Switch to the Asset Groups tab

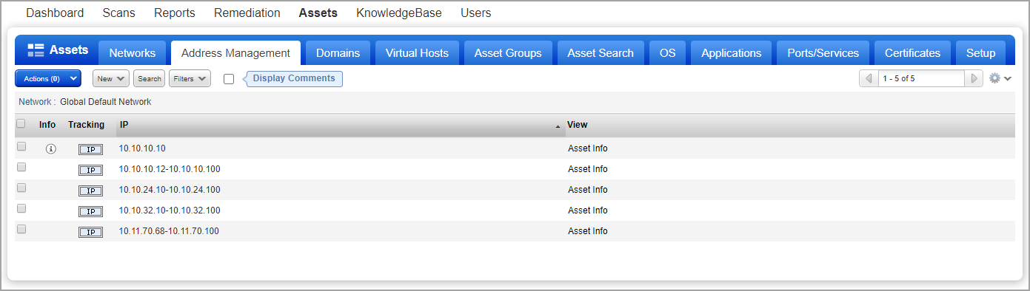(x=508, y=52)
